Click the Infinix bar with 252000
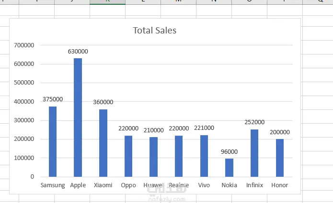Screen dimensions: 333x203 (254, 153)
